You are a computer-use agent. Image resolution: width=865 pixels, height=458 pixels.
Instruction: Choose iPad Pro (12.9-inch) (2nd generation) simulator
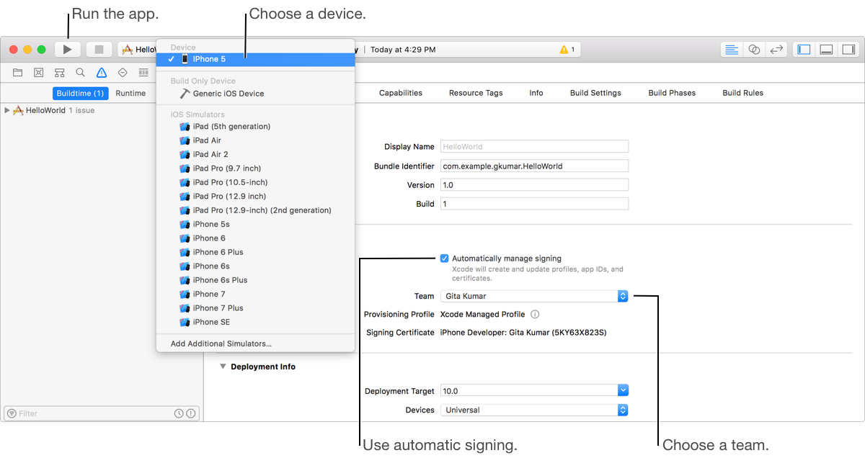[255, 210]
